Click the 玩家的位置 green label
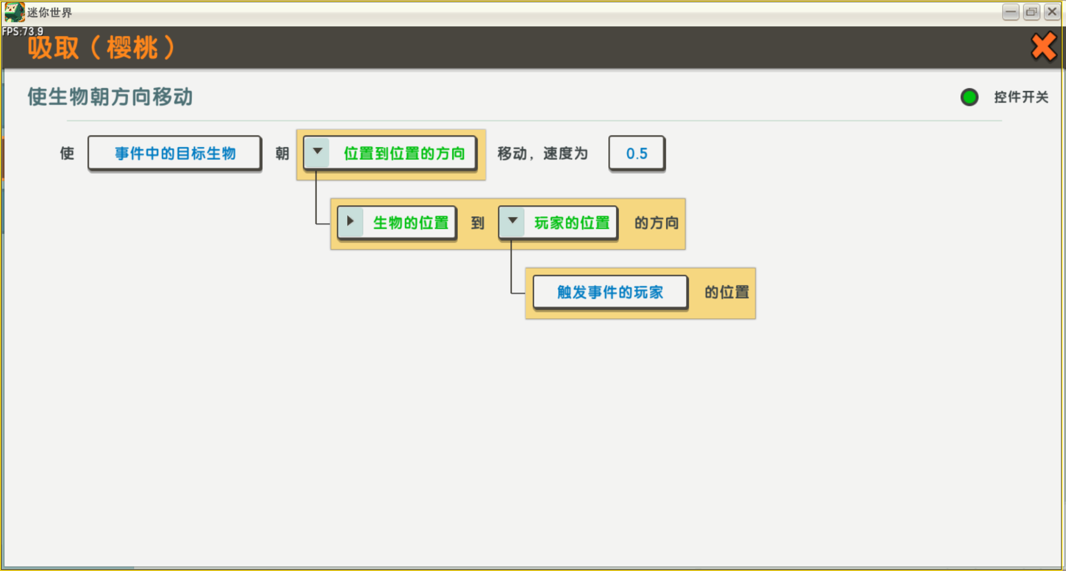 click(572, 223)
